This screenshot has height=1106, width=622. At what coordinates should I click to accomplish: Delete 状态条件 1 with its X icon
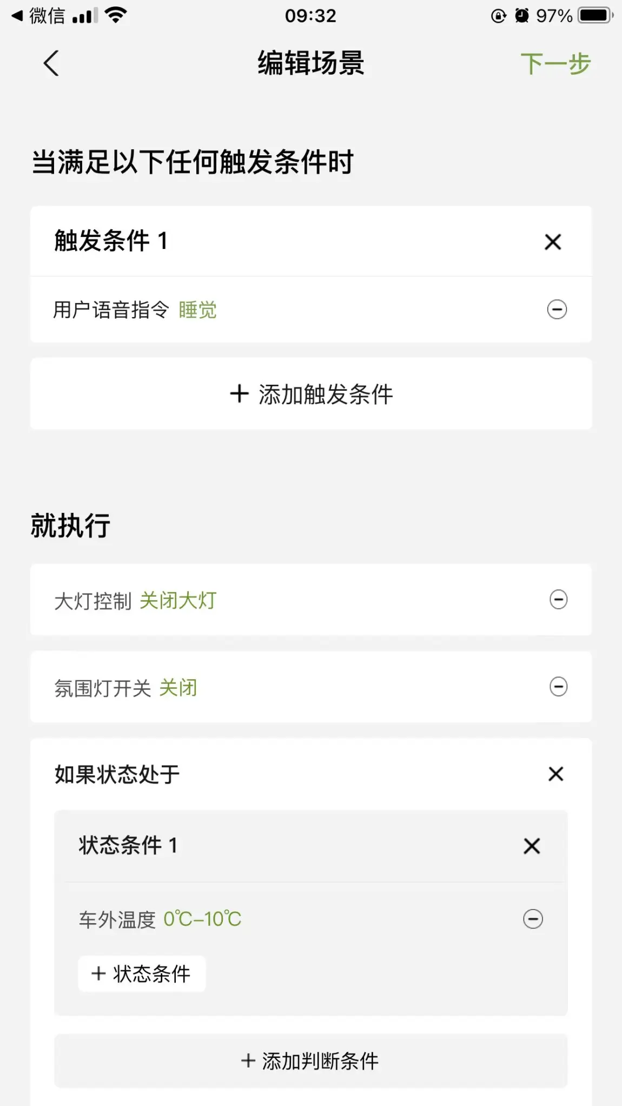[x=532, y=846]
